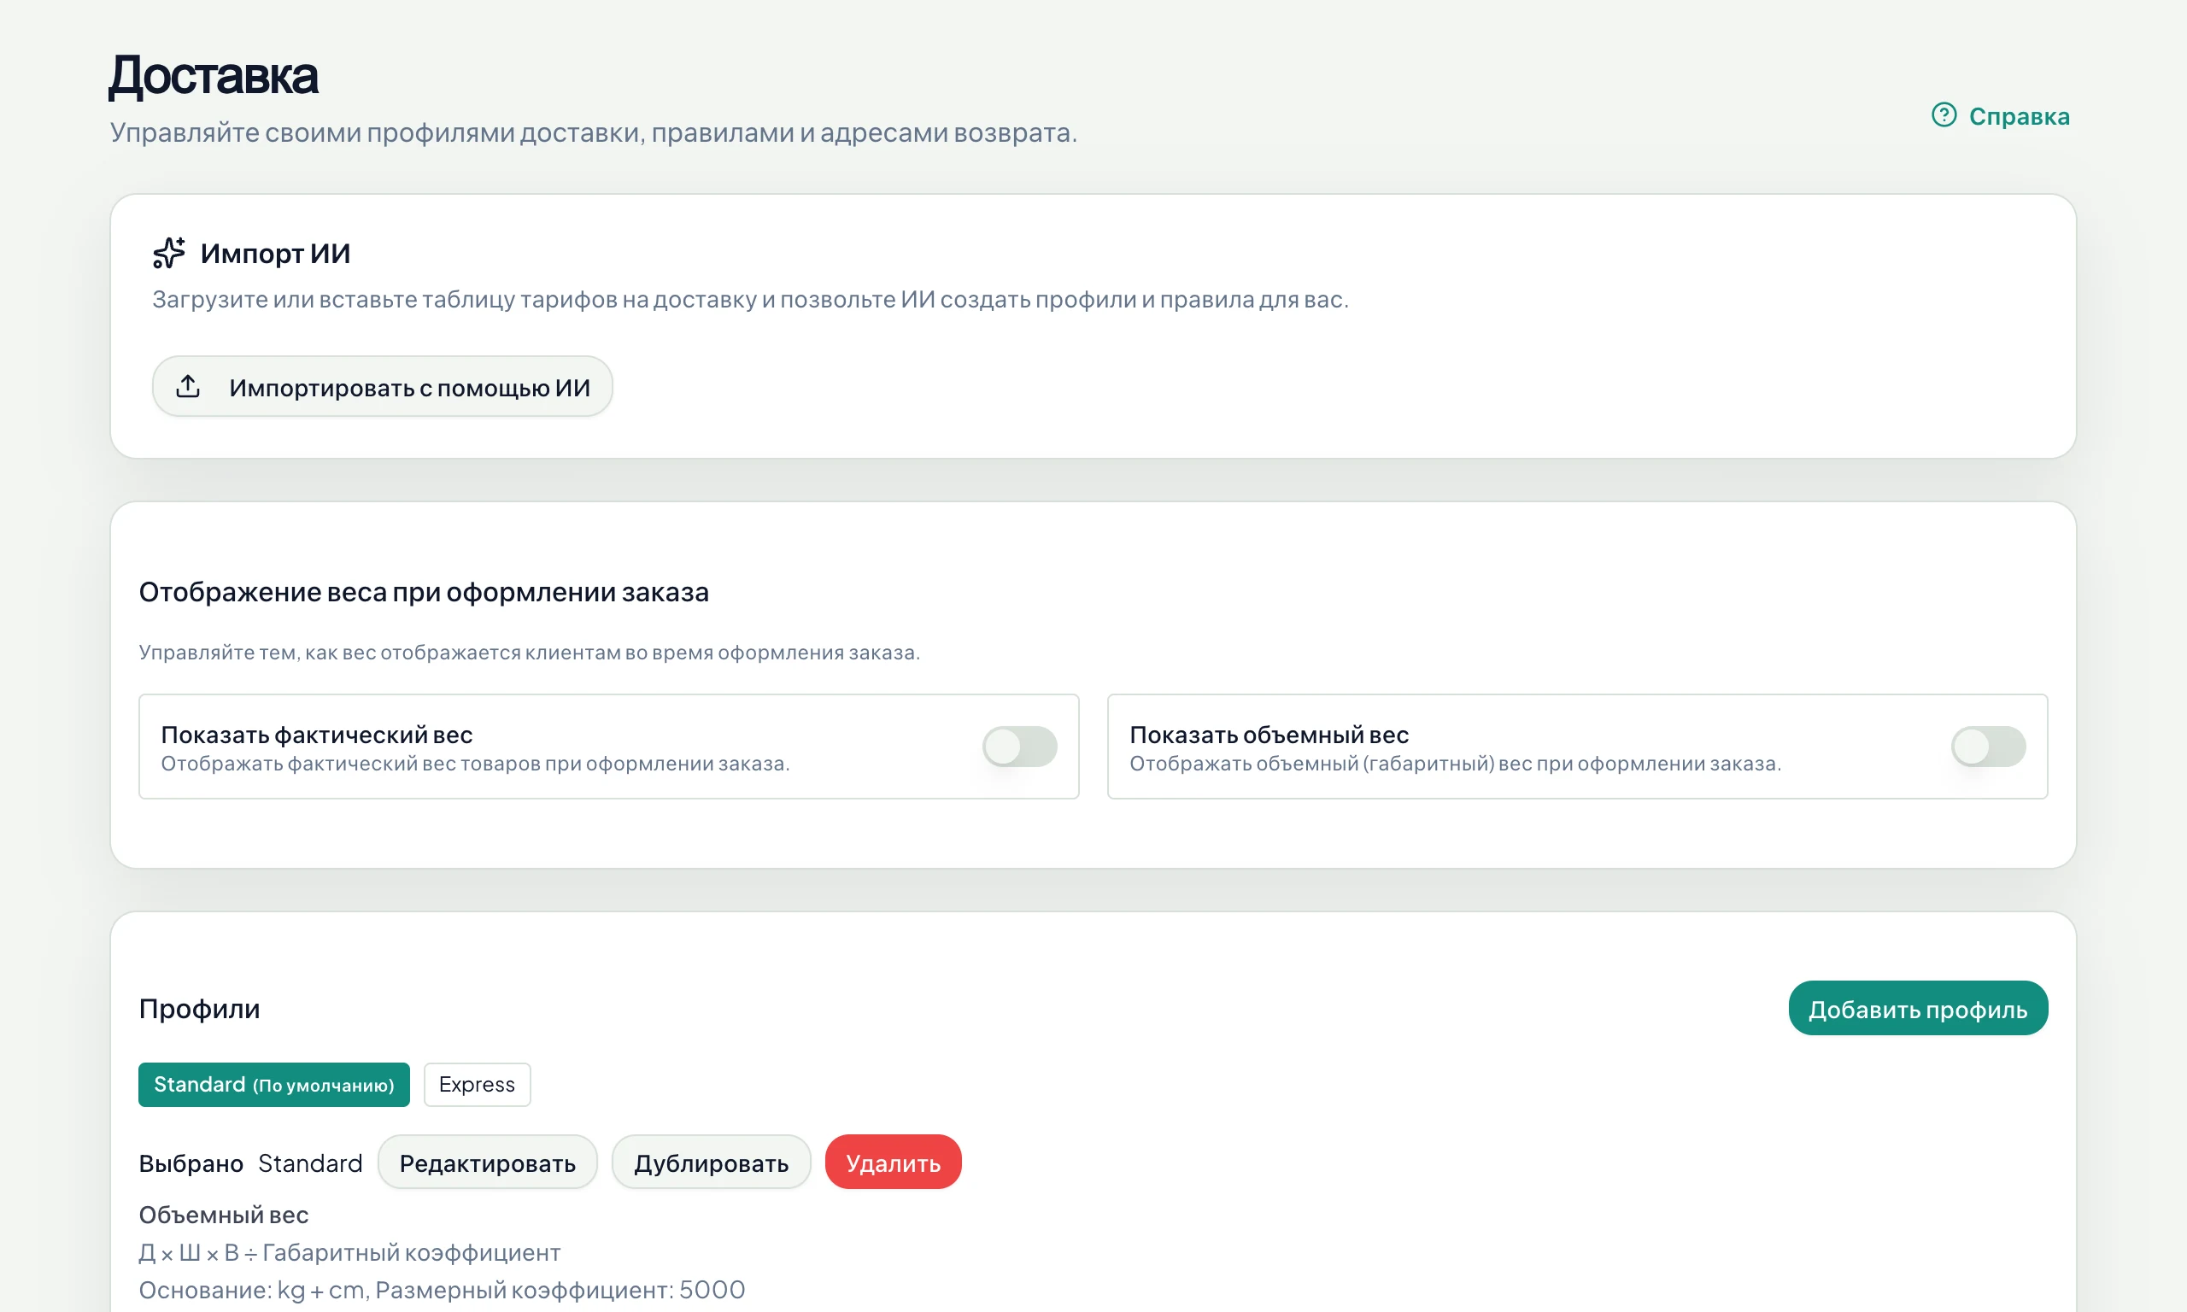Click the red Удалить button
Viewport: 2187px width, 1312px height.
pos(893,1163)
